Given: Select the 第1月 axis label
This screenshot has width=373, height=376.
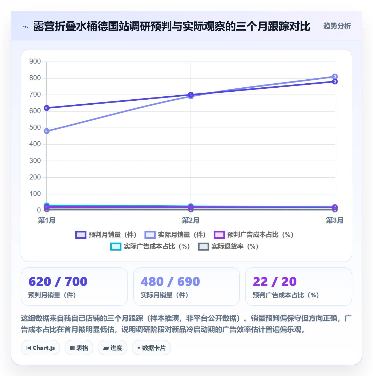Looking at the screenshot, I should (x=47, y=220).
